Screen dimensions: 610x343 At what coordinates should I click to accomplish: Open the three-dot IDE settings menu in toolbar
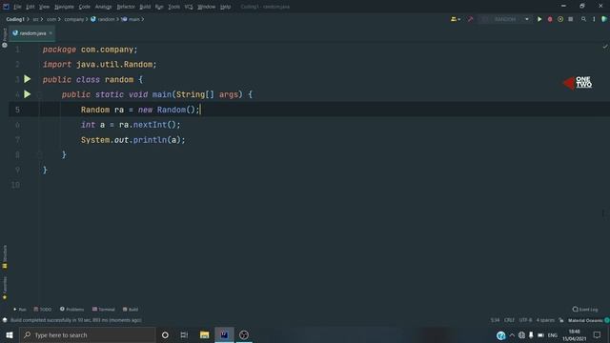594,19
